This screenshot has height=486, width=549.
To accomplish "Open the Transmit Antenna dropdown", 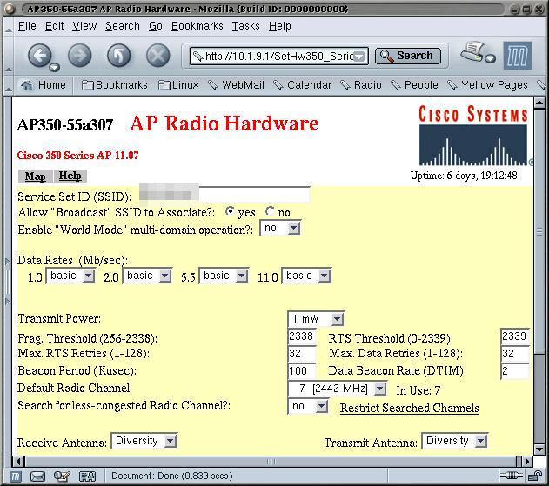I will coord(455,441).
